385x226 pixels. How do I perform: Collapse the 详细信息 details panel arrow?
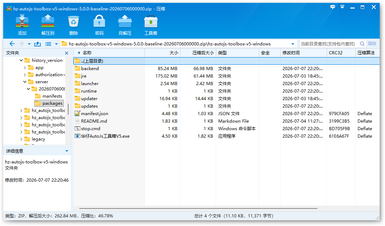pyautogui.click(x=66, y=151)
